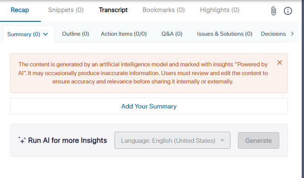
Task: Select the Outline sub-tab
Action: 75,34
